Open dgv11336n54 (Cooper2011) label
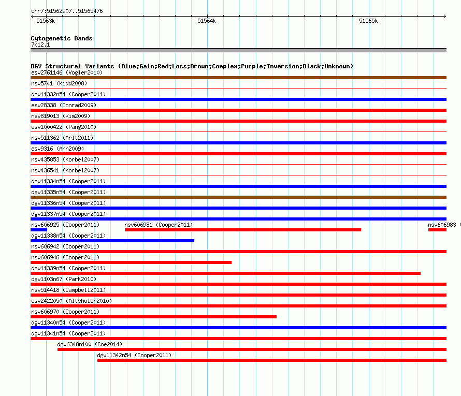 (x=68, y=203)
